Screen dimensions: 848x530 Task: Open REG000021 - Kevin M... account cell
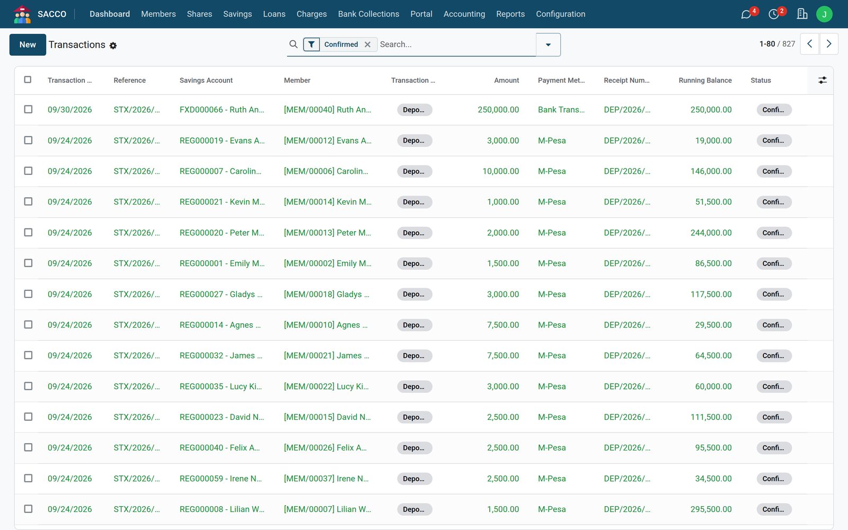click(x=222, y=202)
